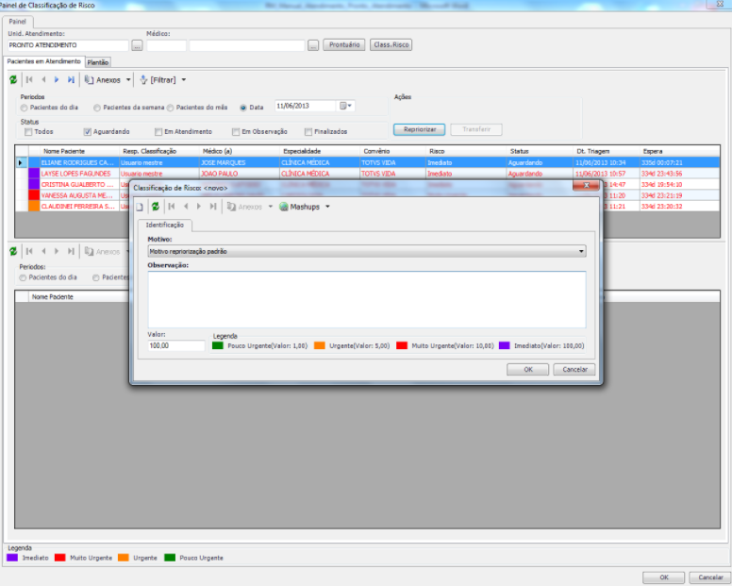
Task: Click dialog Cancelar button
Action: pos(574,369)
